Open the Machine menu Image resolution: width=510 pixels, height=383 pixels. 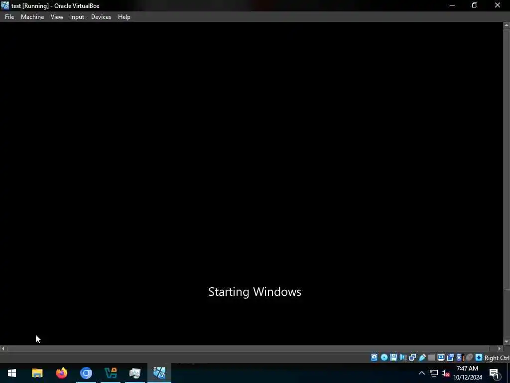(32, 17)
